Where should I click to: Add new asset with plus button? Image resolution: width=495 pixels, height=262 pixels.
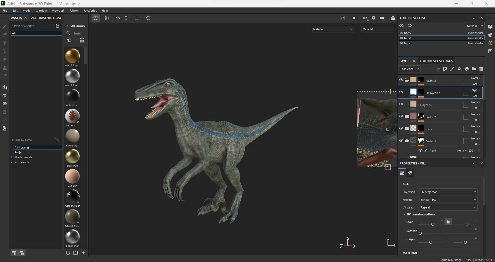[83, 253]
